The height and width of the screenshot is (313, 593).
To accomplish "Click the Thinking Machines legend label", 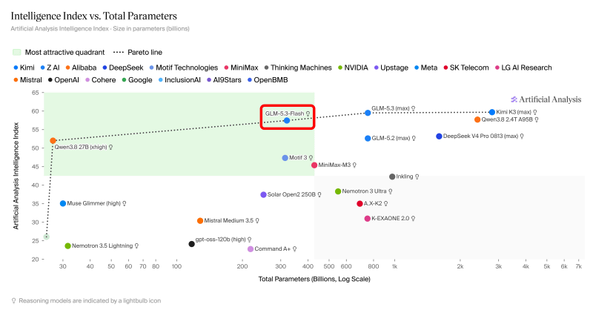I will point(301,67).
